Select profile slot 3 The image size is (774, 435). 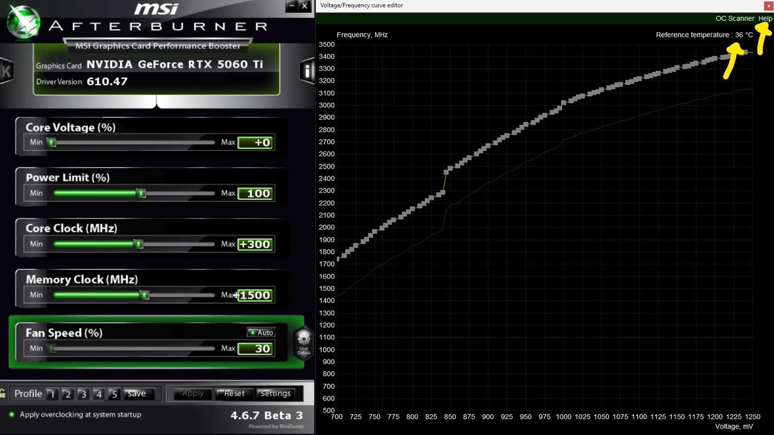point(83,394)
